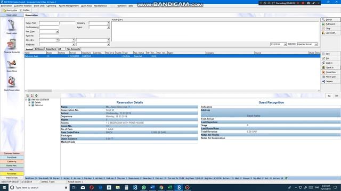The image size is (341, 191).
Task: Click the Last modif. button
Action: coord(330,33)
